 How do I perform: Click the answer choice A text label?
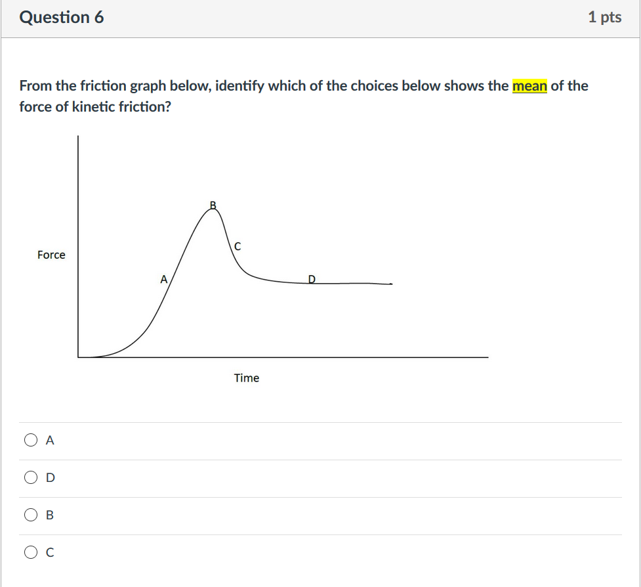[49, 440]
